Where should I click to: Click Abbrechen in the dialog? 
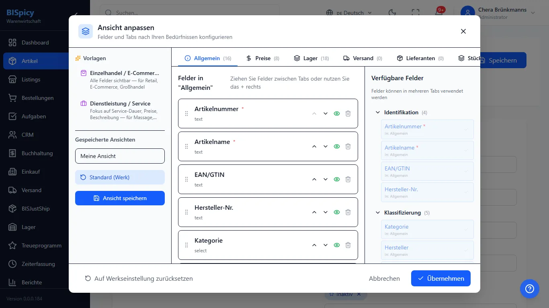tap(384, 278)
